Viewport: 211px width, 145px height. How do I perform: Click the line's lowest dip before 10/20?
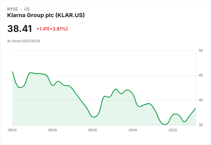[x=165, y=124]
